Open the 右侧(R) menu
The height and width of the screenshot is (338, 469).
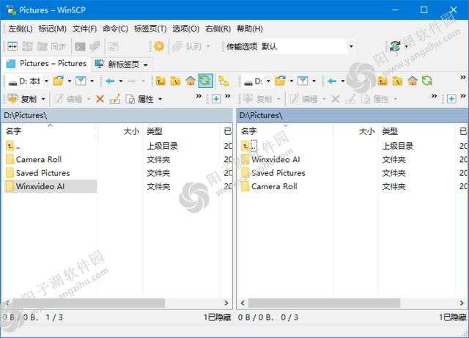[x=218, y=29]
